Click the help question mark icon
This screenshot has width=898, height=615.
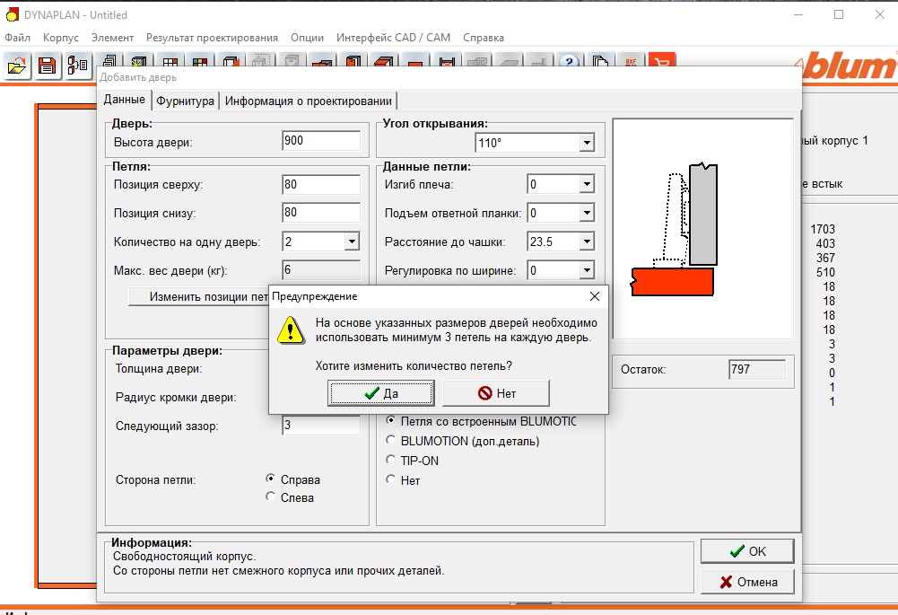569,61
